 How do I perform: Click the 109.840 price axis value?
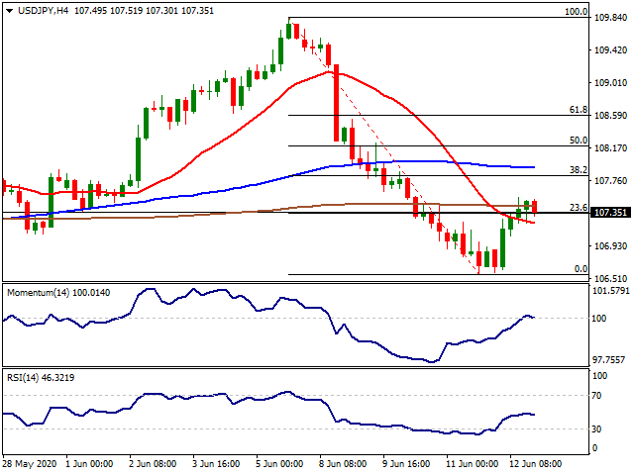[610, 18]
